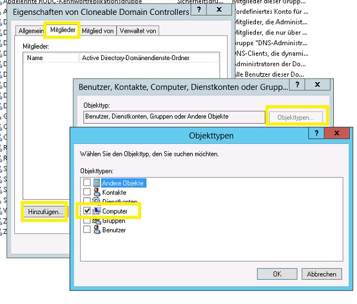Close the Cloneable Domain Controllers properties window

coord(219,10)
